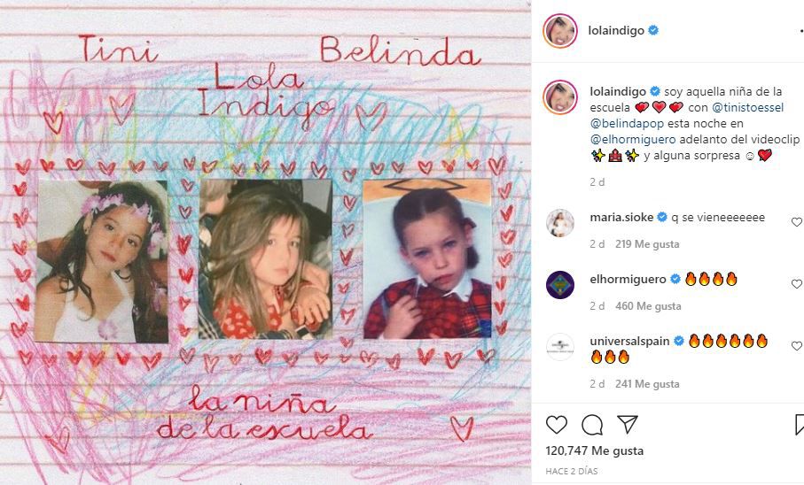Viewport: 804px width, 485px height.
Task: View the 120,747 Me gusta likes list
Action: click(x=594, y=450)
